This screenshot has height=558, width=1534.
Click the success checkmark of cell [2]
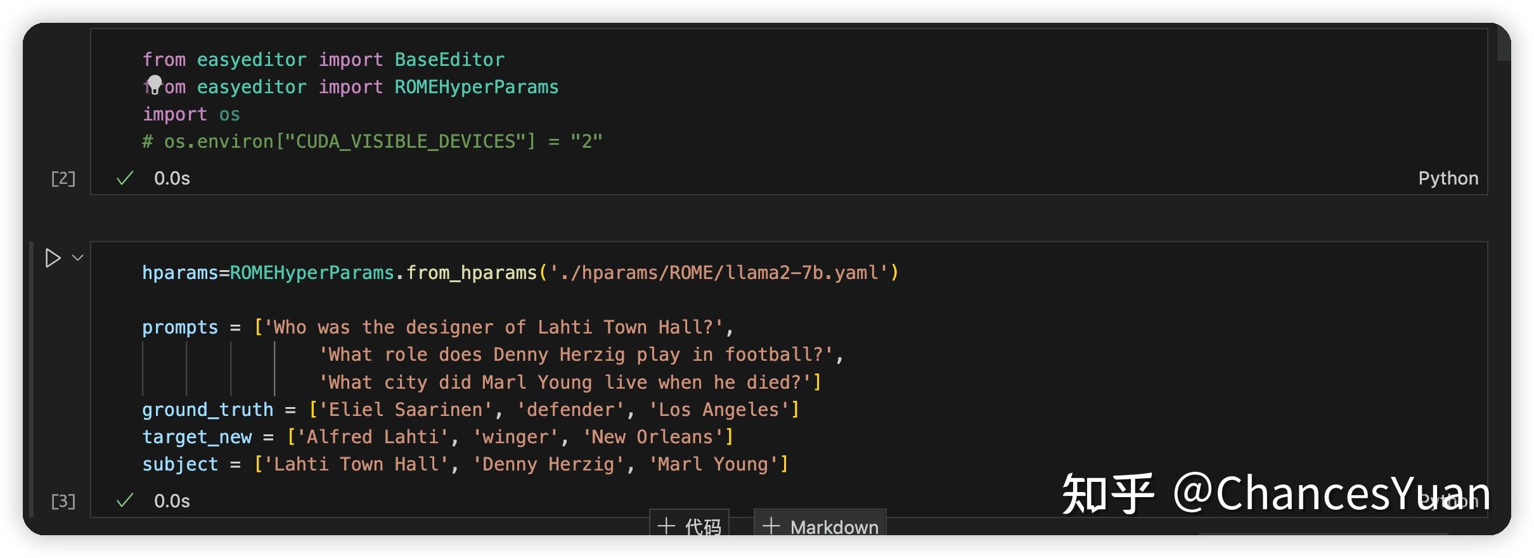125,178
